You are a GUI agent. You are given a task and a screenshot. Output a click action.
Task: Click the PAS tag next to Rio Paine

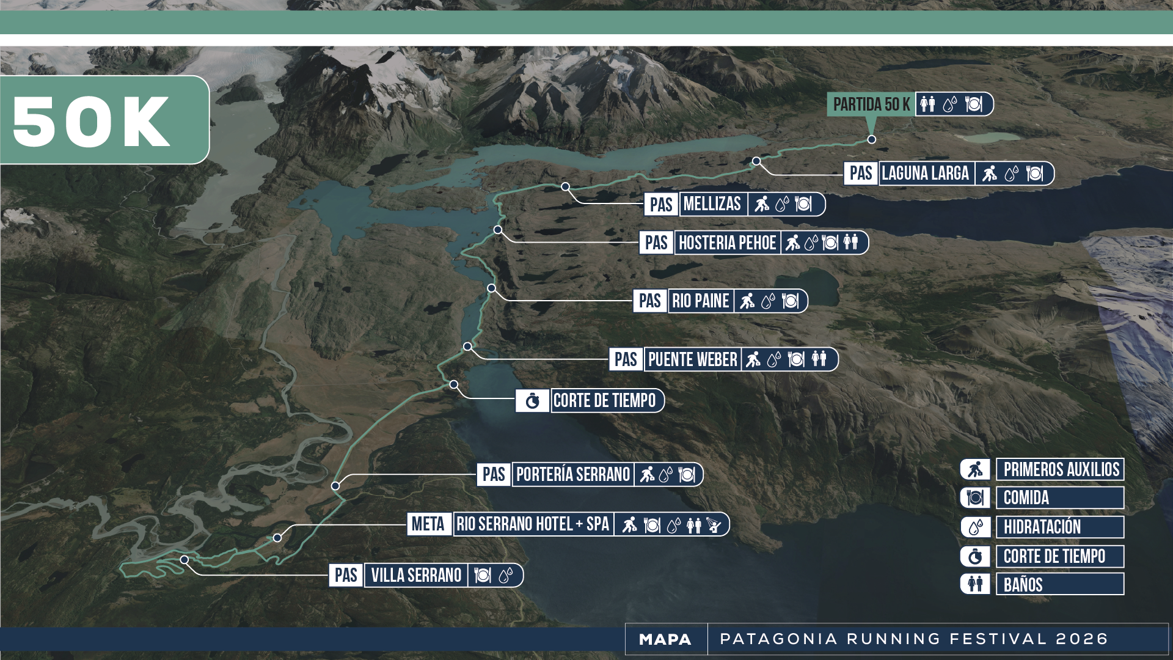650,301
